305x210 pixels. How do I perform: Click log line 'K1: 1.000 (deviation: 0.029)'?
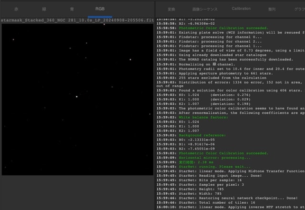[203, 100]
